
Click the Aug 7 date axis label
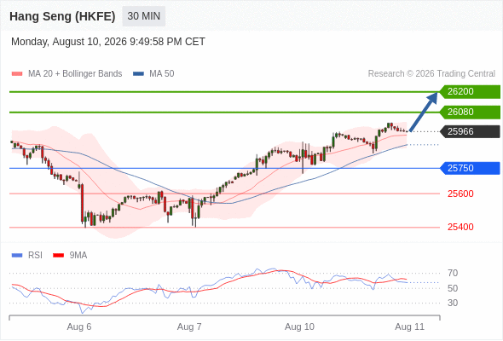coord(189,327)
